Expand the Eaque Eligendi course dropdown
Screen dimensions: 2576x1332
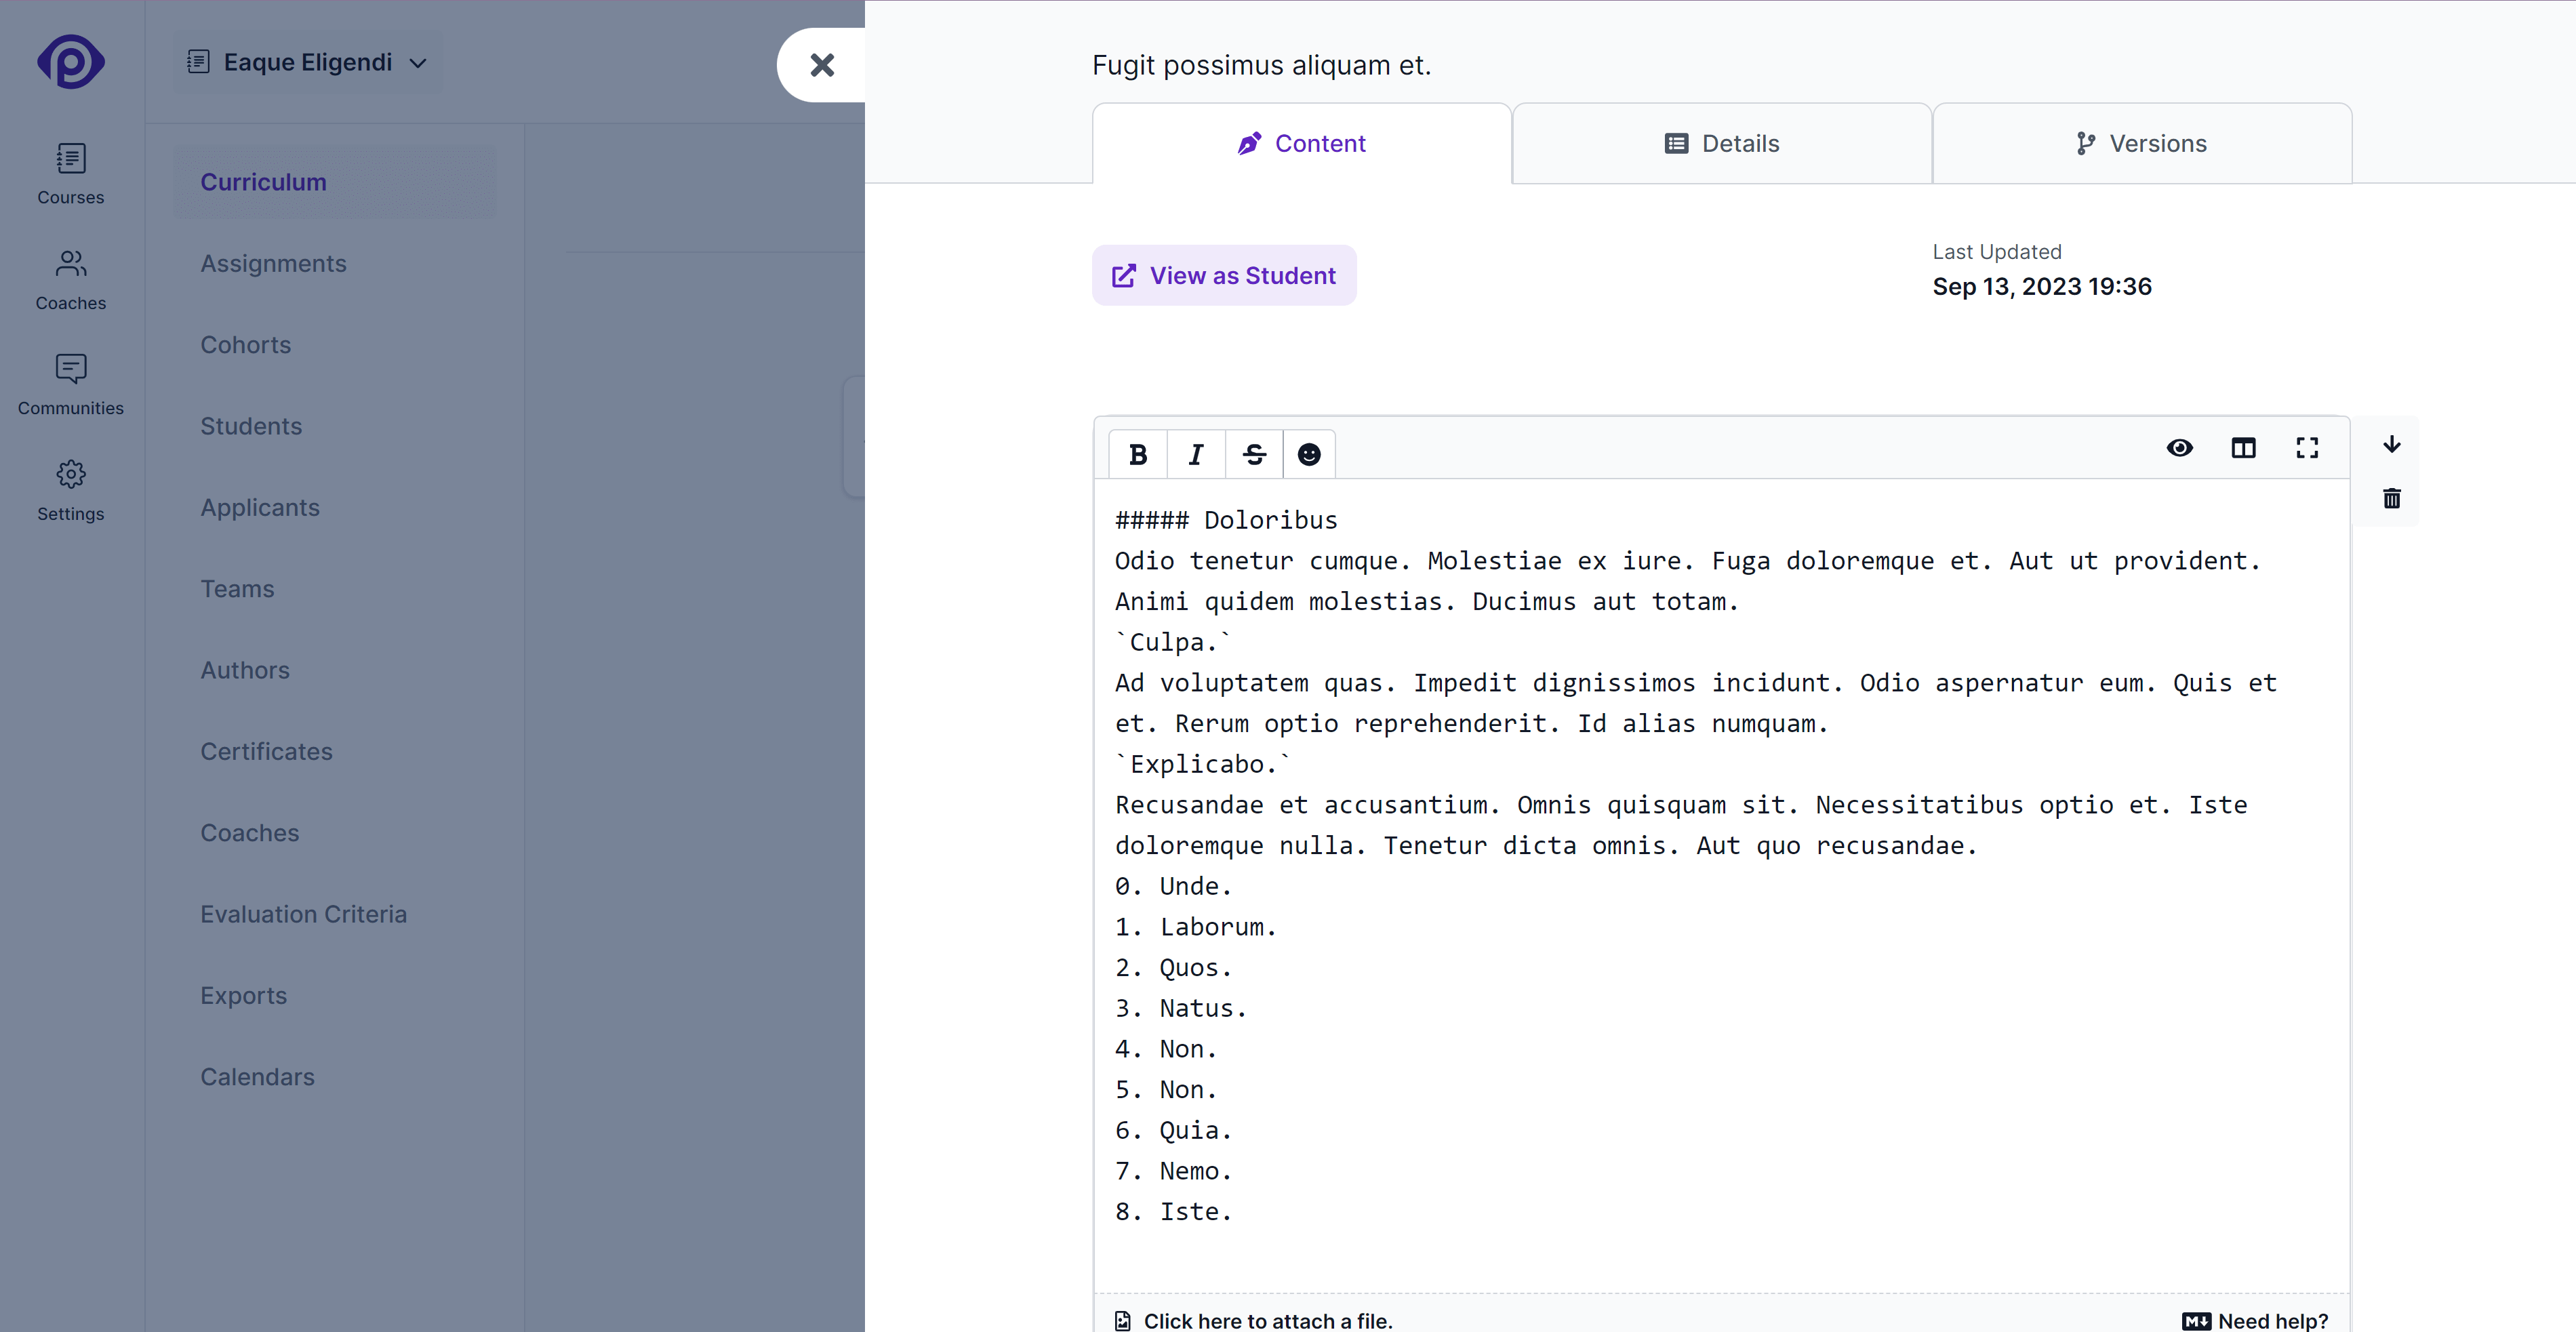(306, 62)
